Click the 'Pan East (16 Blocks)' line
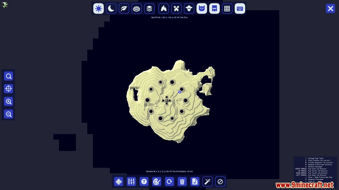This screenshot has height=190, width=339. tap(317, 169)
